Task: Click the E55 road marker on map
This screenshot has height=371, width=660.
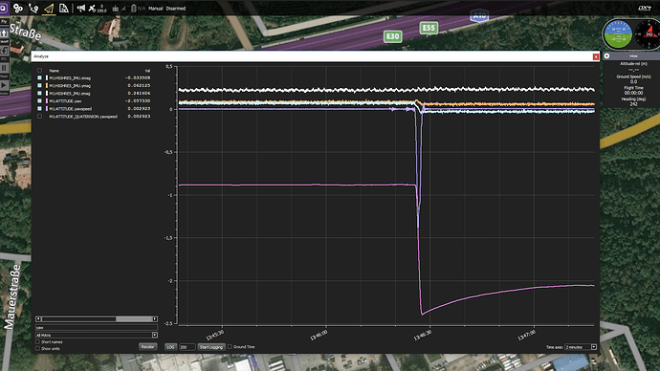Action: 429,28
